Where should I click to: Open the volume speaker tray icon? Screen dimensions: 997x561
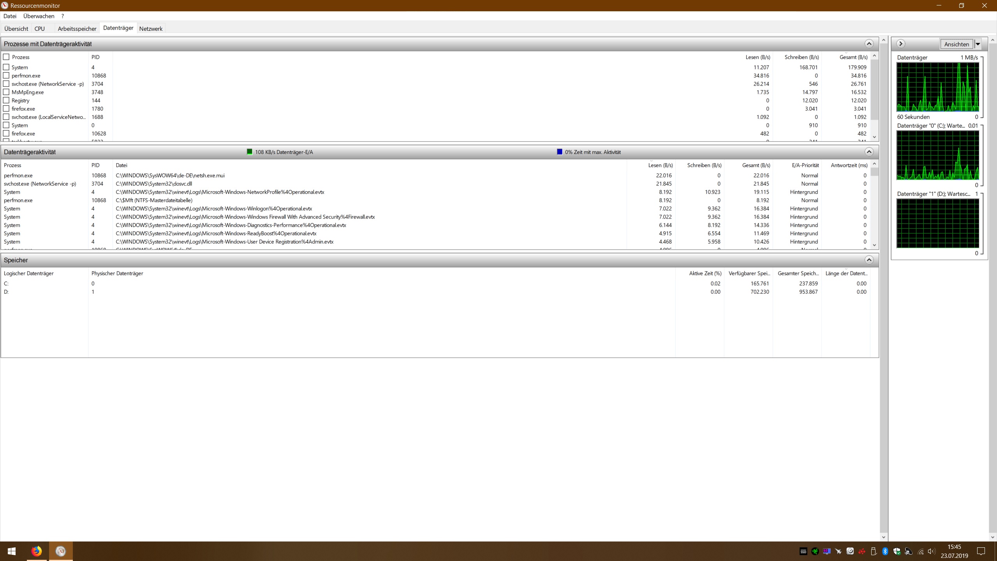click(x=931, y=551)
